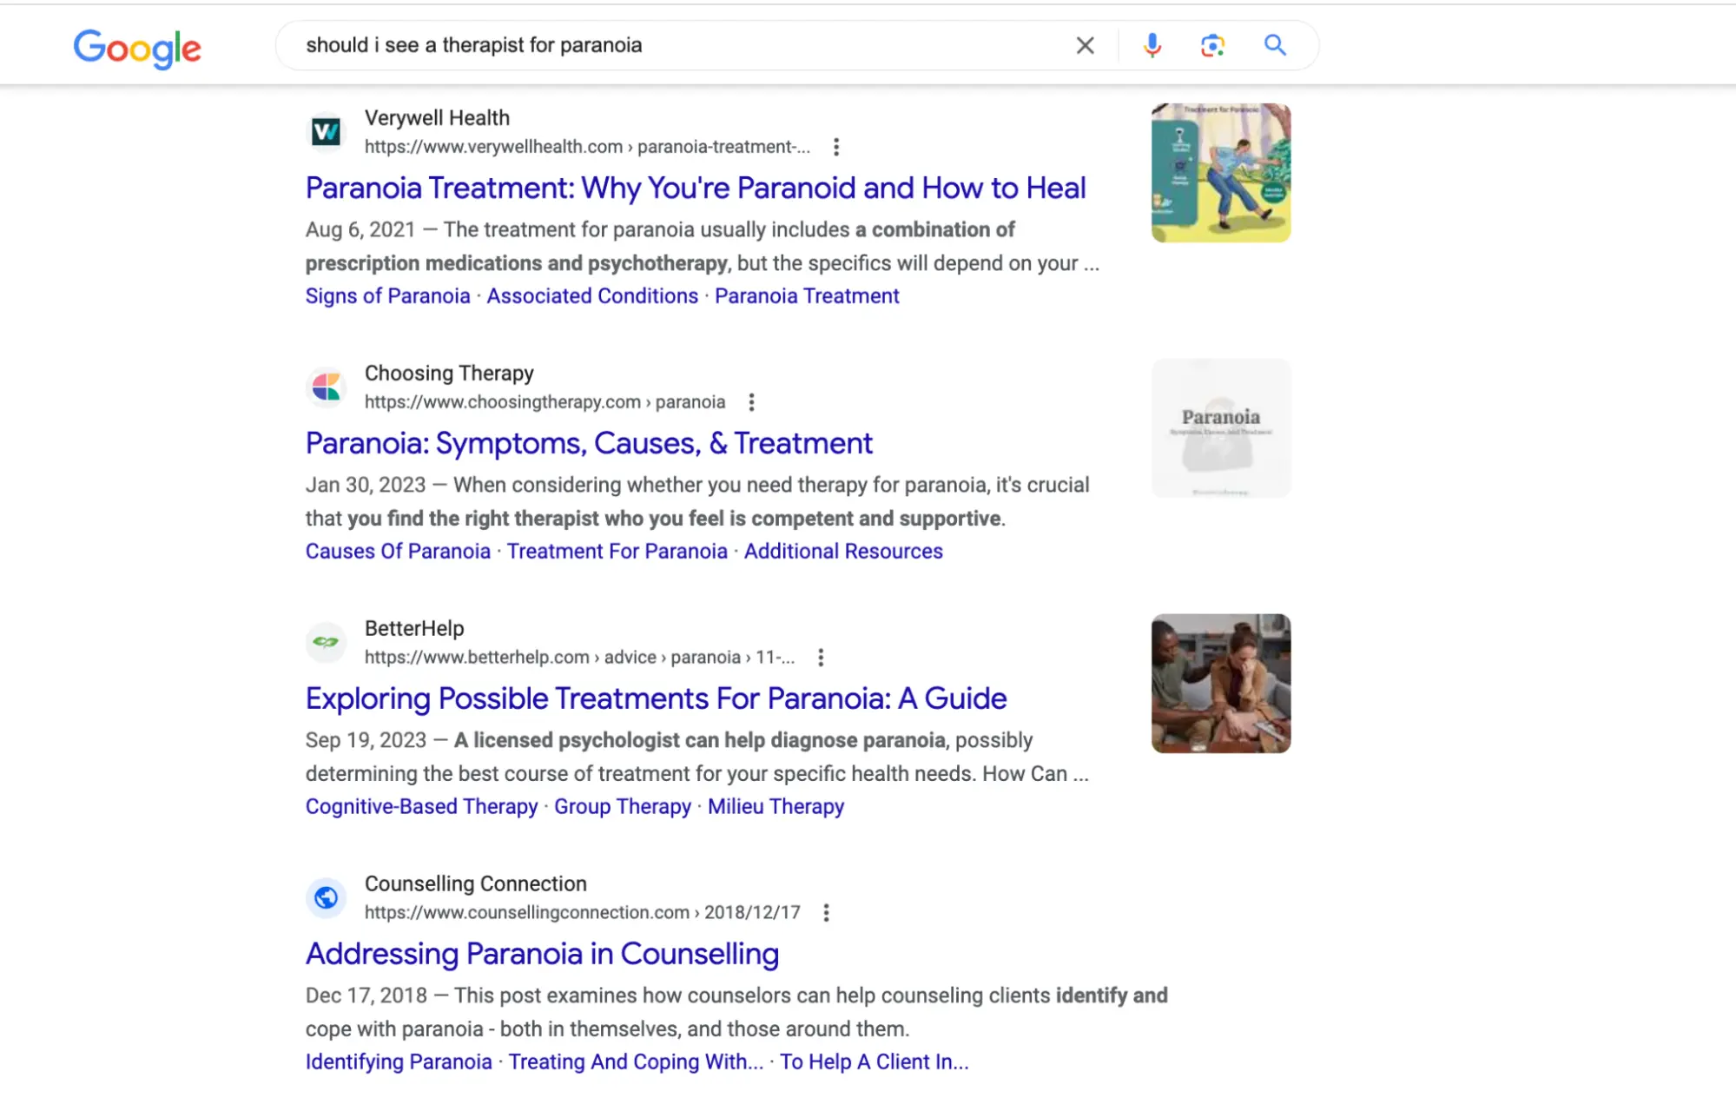The image size is (1736, 1105).
Task: Go to Signs of Paranoia sitelink
Action: tap(387, 296)
